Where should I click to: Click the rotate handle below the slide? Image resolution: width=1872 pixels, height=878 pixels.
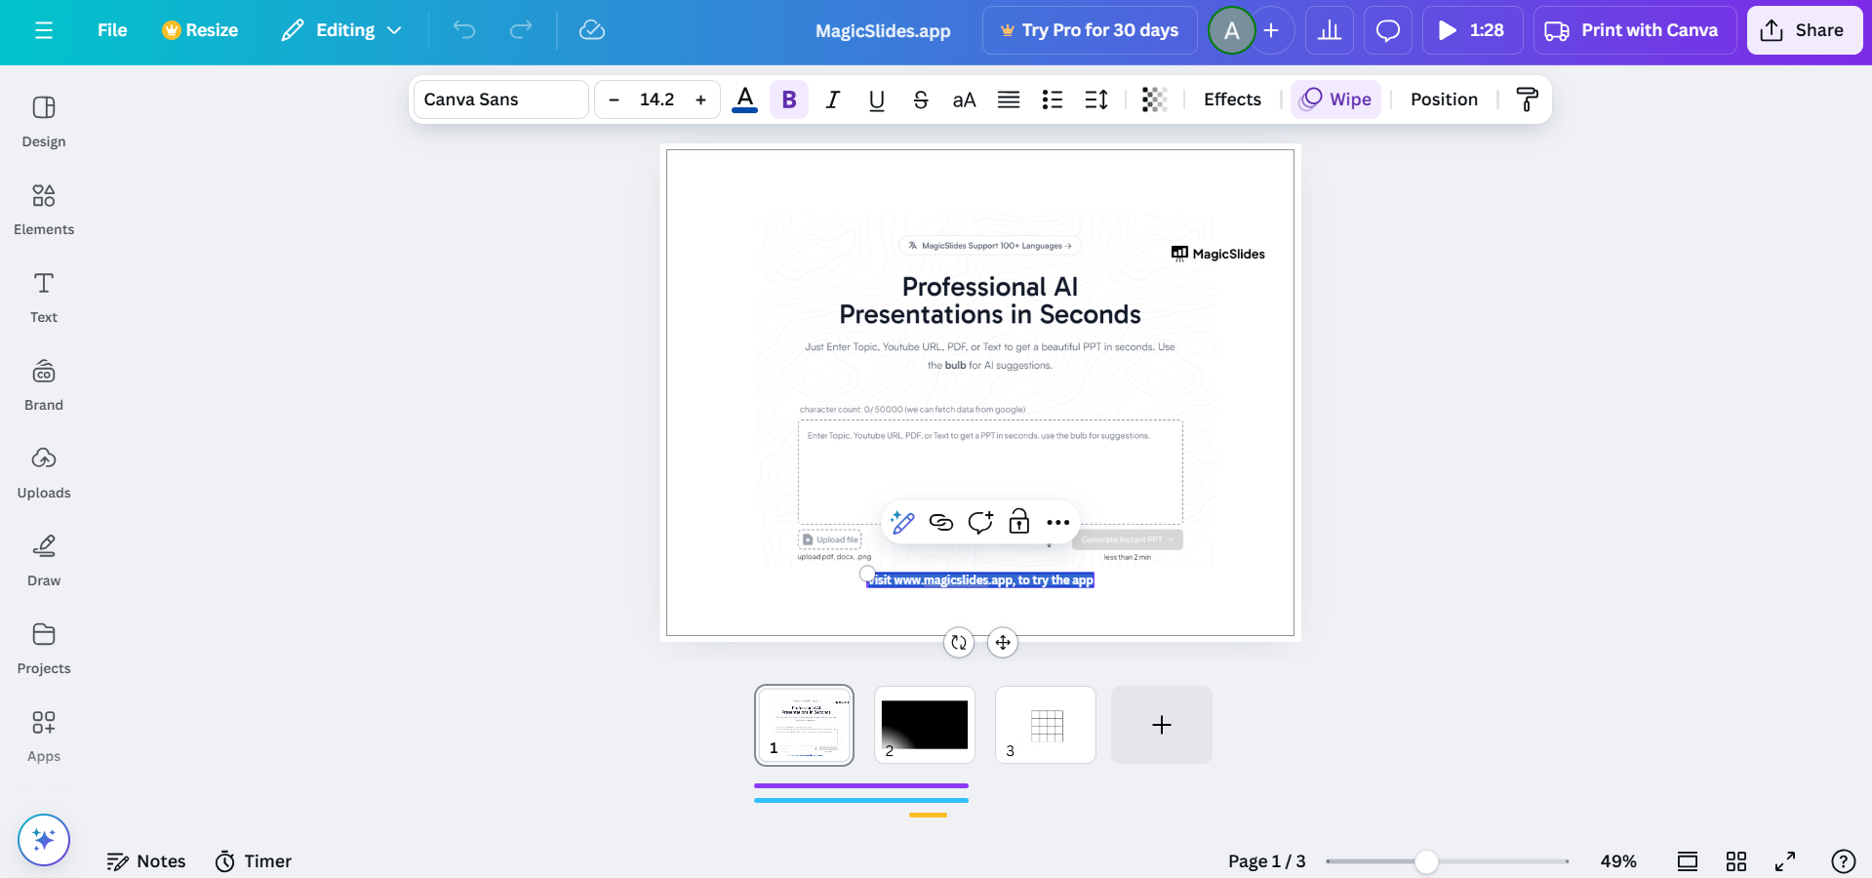click(959, 642)
